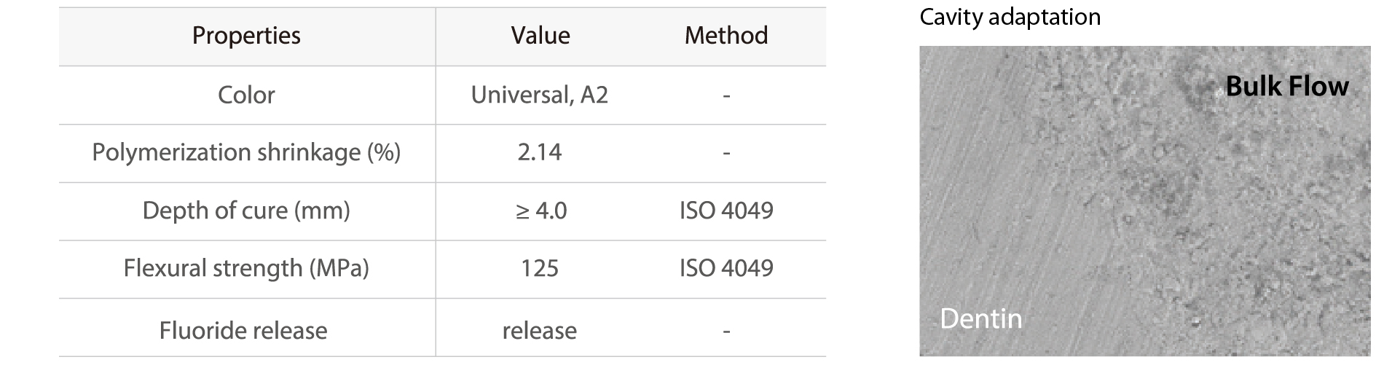
Task: Click the dash in the Fluoride release method cell
Action: coord(726,331)
